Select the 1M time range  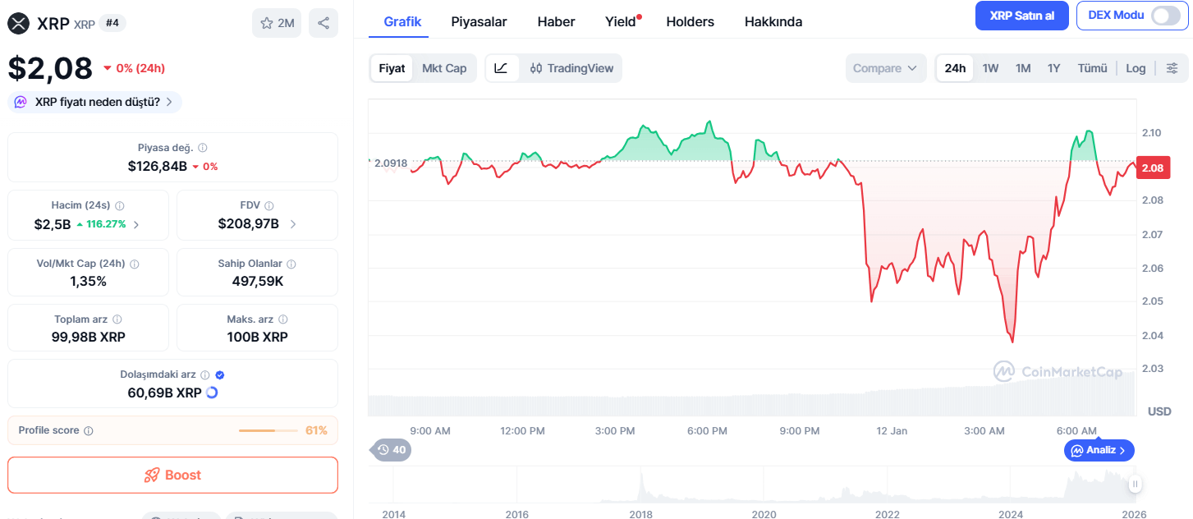pos(1023,68)
